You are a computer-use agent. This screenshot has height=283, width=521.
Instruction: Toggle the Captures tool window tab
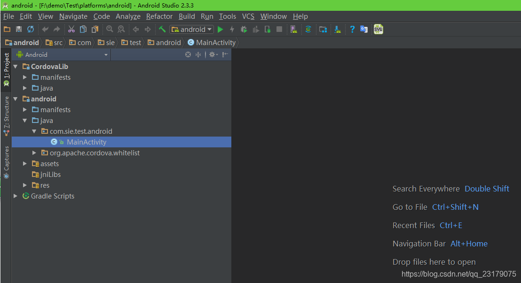click(x=6, y=162)
